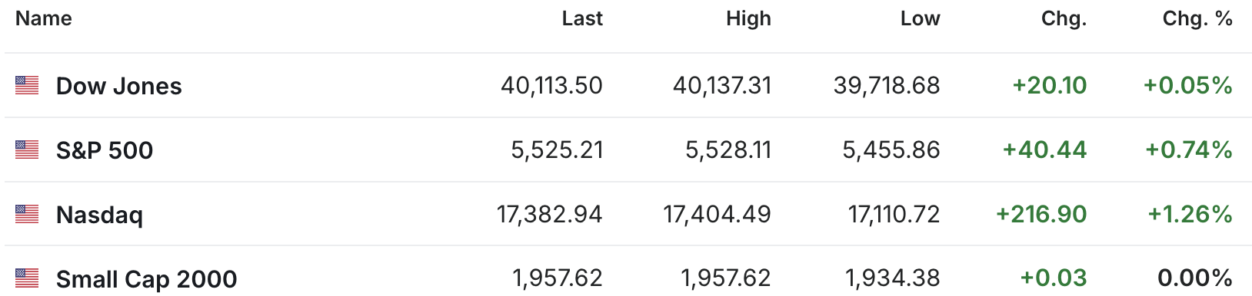Sort table by Last column header
1252x296 pixels.
[582, 18]
